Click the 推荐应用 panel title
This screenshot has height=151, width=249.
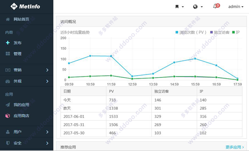[x=68, y=147]
